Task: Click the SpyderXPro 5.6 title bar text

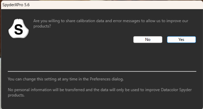Action: (16, 5)
